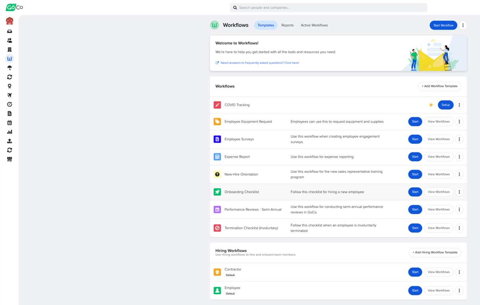The width and height of the screenshot is (480, 305).
Task: Open the inbox icon in the sidebar
Action: click(10, 31)
